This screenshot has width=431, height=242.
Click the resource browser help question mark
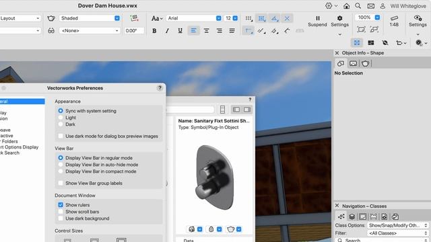(x=250, y=99)
